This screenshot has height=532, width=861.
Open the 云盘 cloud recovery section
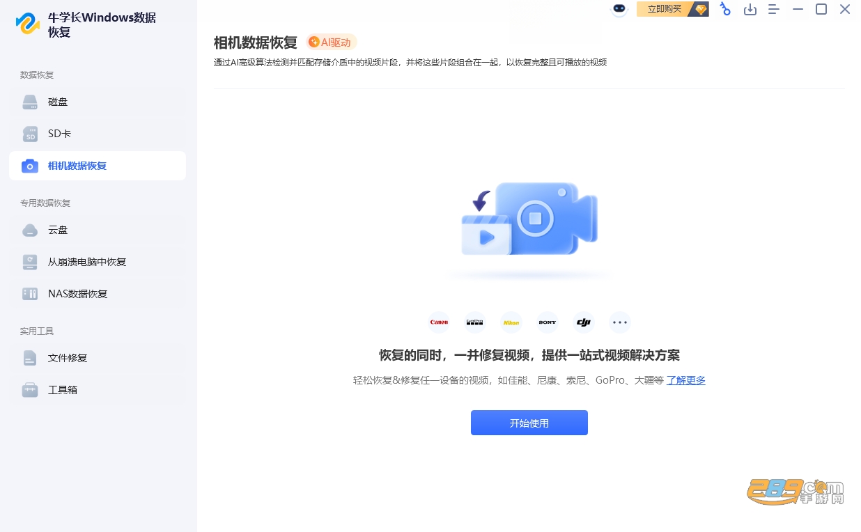click(x=98, y=230)
